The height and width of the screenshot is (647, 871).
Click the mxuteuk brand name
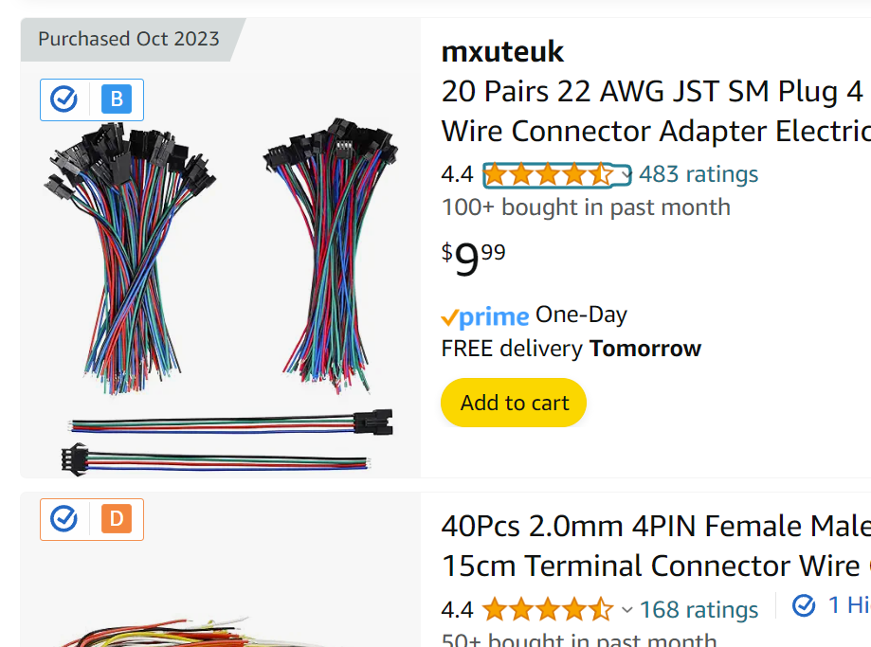(502, 51)
